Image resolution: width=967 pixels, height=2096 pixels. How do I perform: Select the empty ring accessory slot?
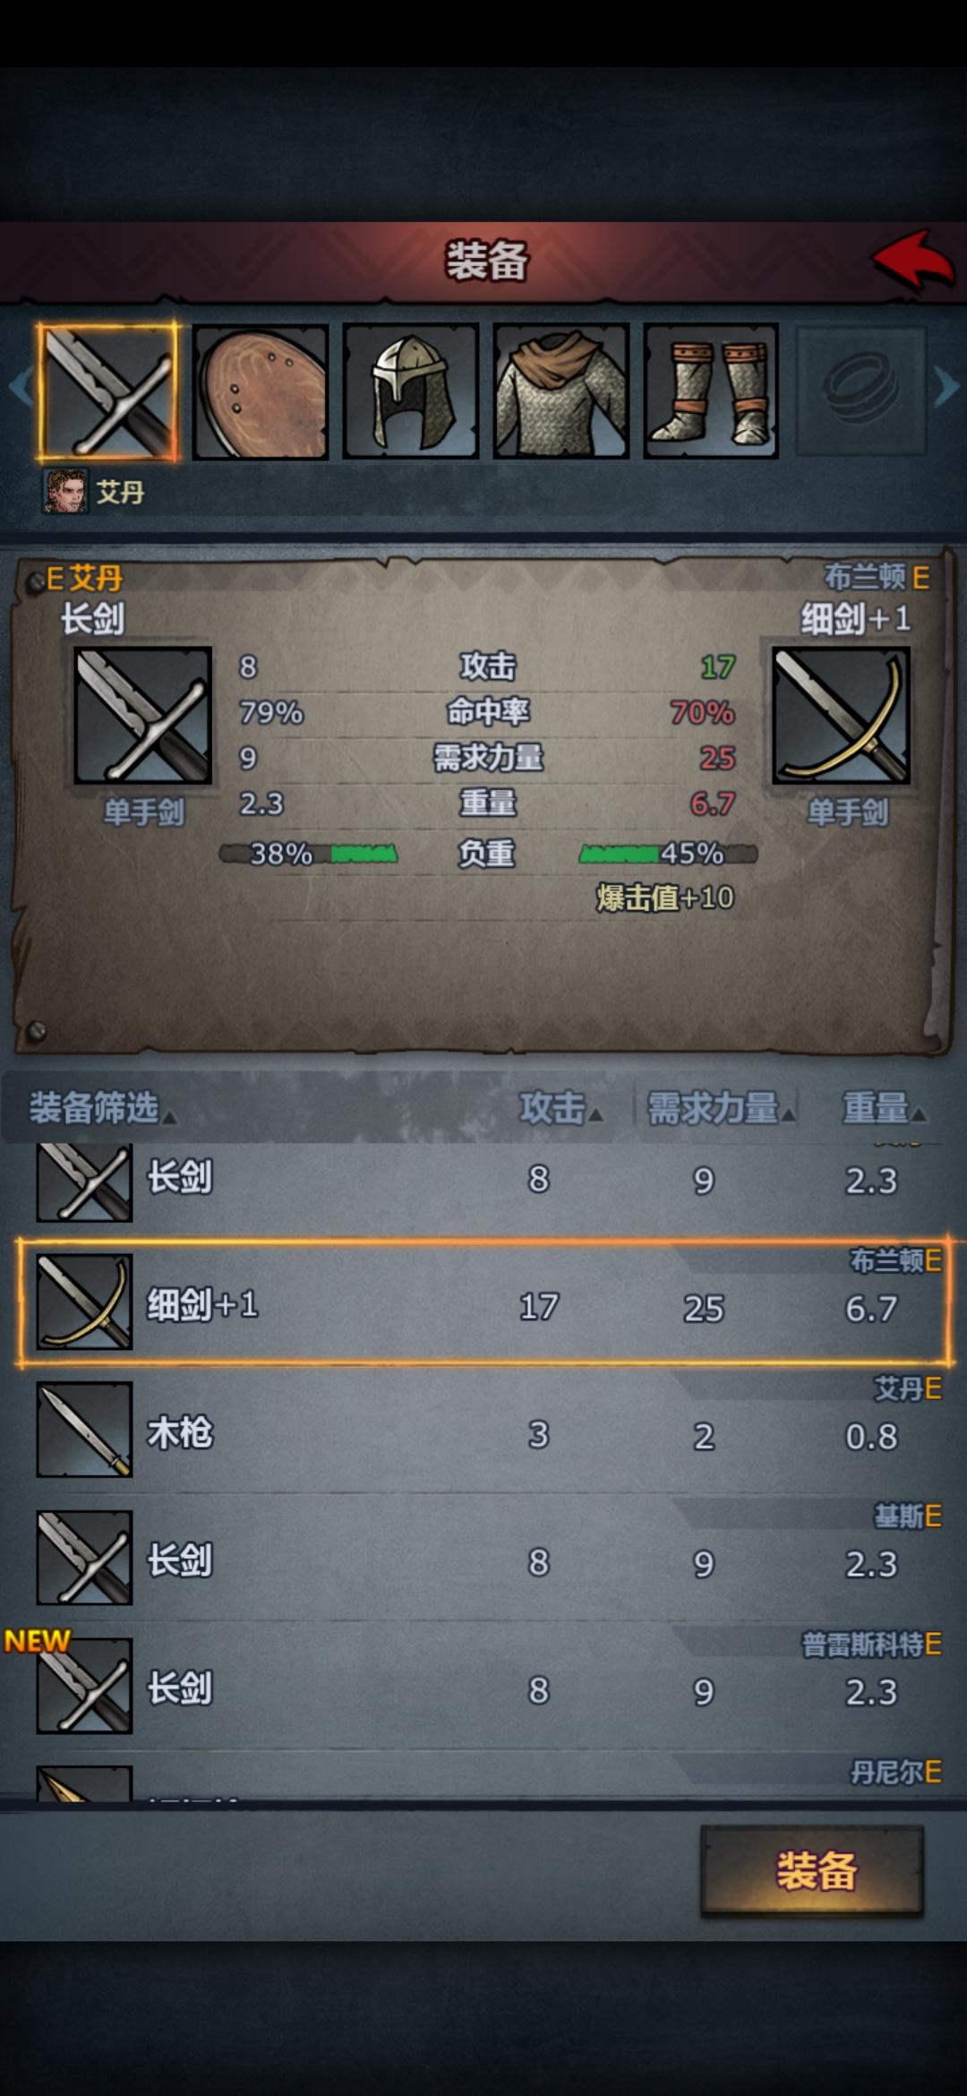(860, 391)
